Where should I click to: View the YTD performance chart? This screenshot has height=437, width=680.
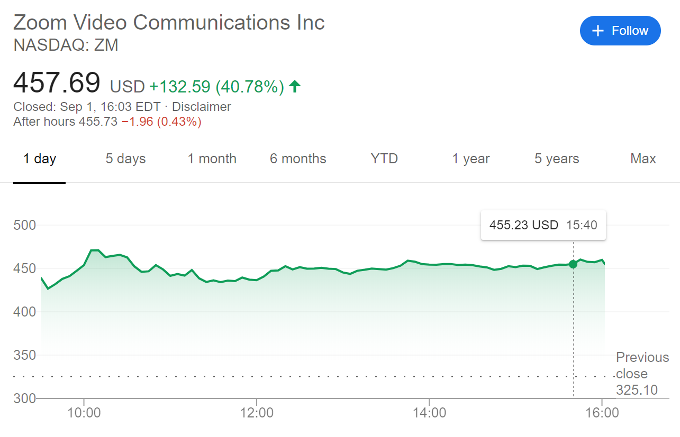pos(383,158)
